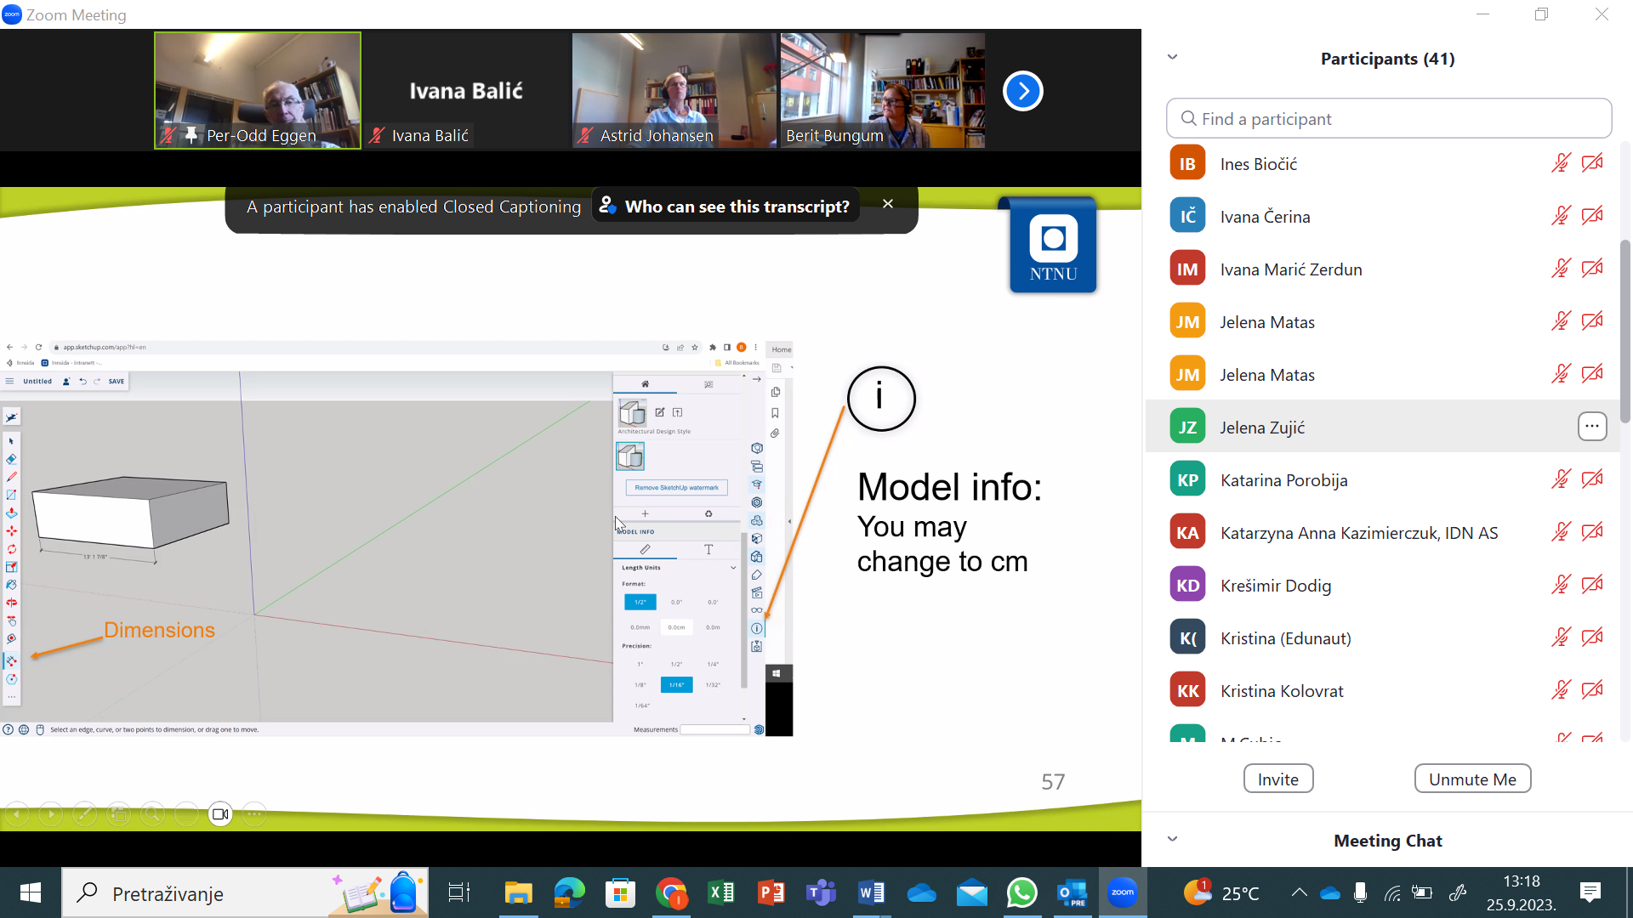
Task: Open Microsoft Edge from the taskbar
Action: (x=569, y=892)
